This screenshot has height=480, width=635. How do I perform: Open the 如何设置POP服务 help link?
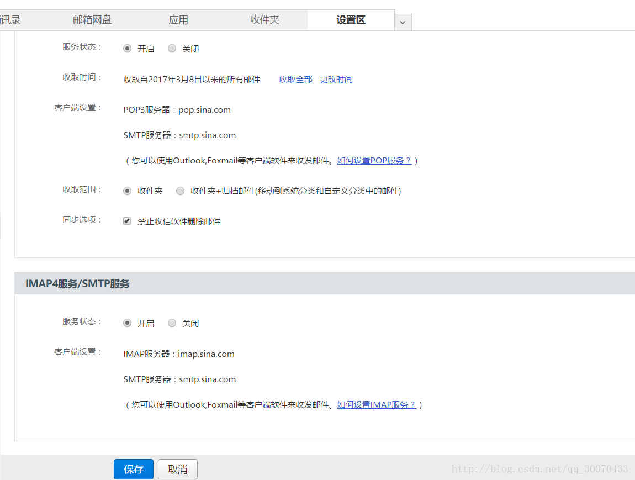point(374,161)
